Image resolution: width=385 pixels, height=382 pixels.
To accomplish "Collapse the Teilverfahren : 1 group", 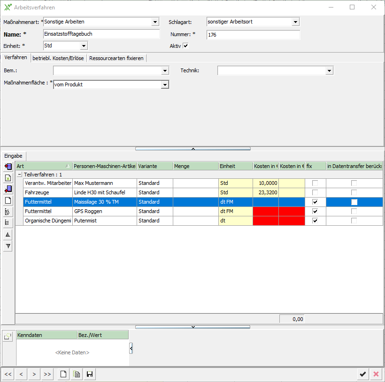I will pos(20,174).
